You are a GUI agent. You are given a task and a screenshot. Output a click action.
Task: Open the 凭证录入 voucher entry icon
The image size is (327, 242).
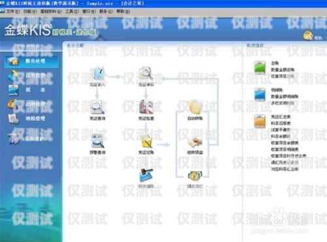pyautogui.click(x=97, y=74)
